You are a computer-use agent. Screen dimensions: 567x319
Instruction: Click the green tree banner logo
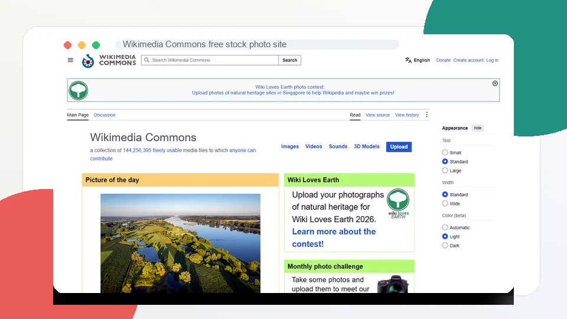78,90
